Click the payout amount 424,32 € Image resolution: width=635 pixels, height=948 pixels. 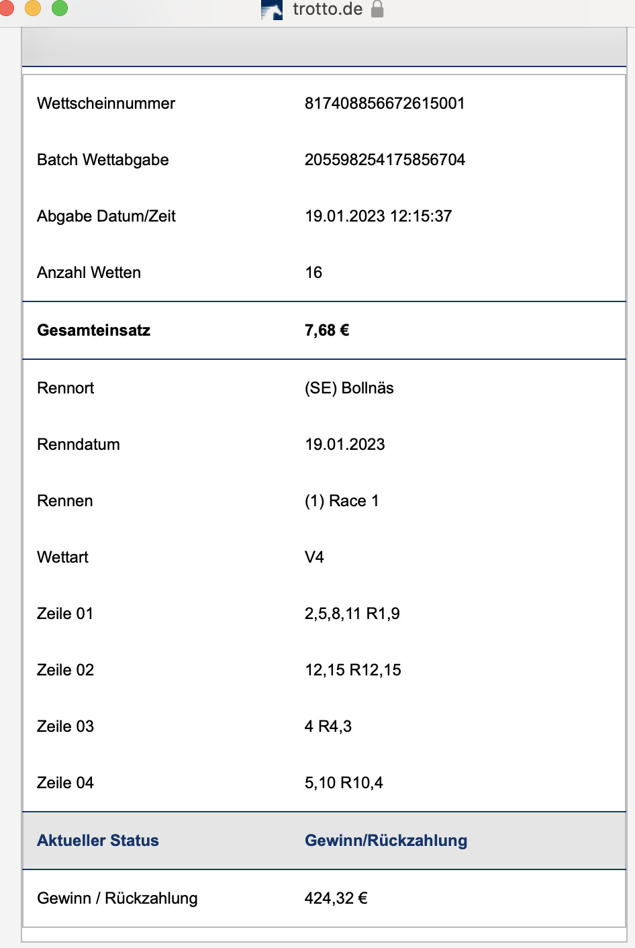[x=336, y=898]
